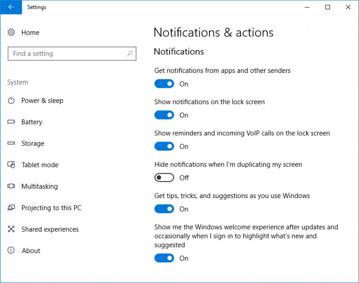
Task: Open the Shared experiences settings page
Action: [50, 229]
